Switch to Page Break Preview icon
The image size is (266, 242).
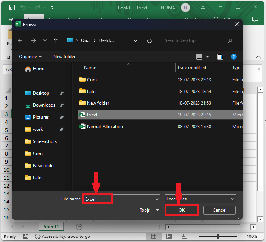(x=184, y=236)
